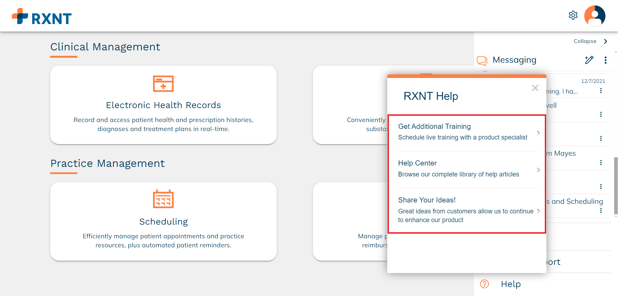Click the 12/7/2021 message date
Screen dimensions: 618x296
593,81
